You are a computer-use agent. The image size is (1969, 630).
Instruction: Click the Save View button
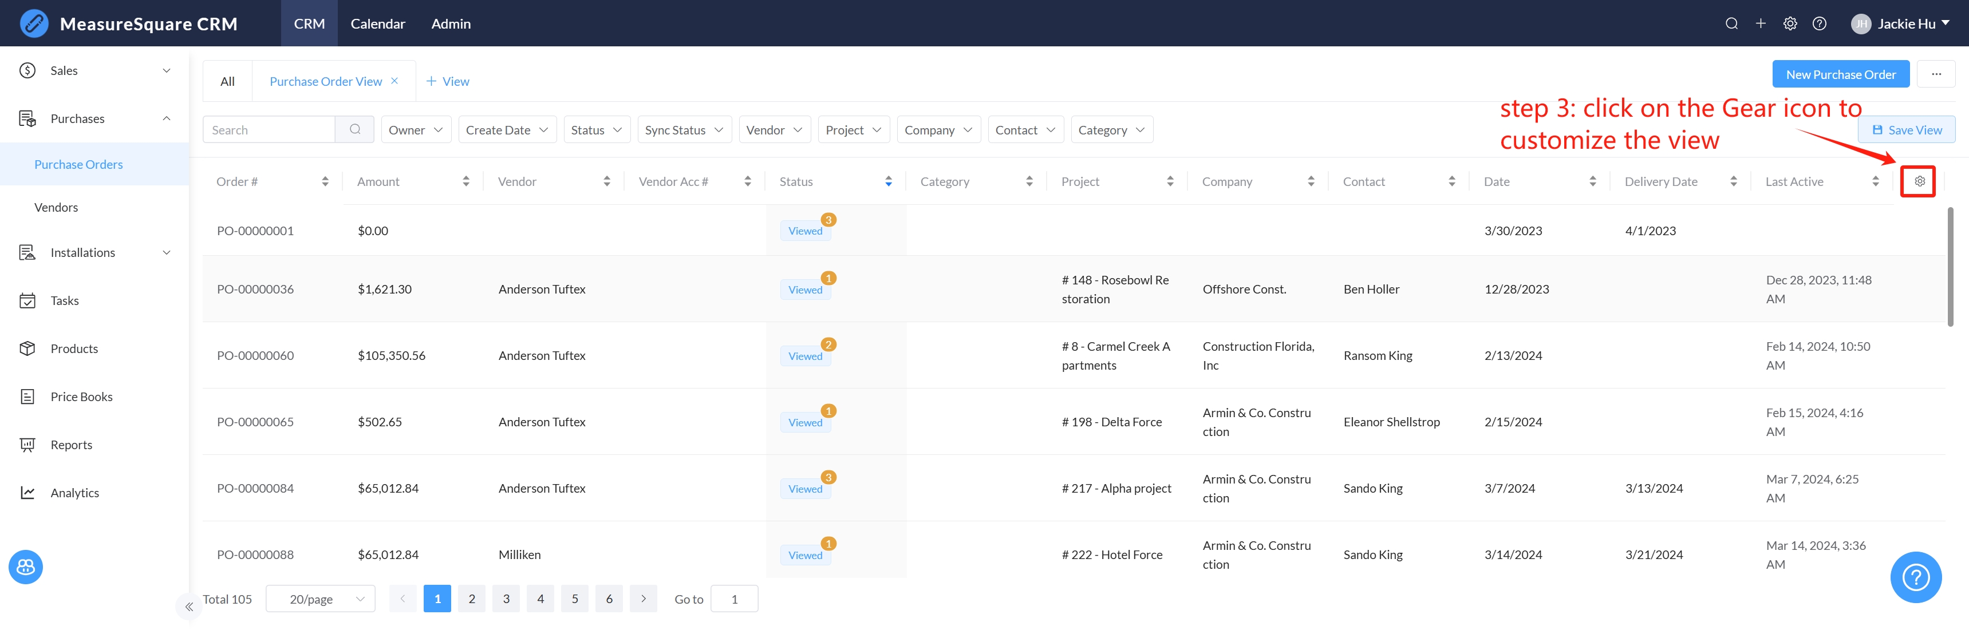point(1907,130)
